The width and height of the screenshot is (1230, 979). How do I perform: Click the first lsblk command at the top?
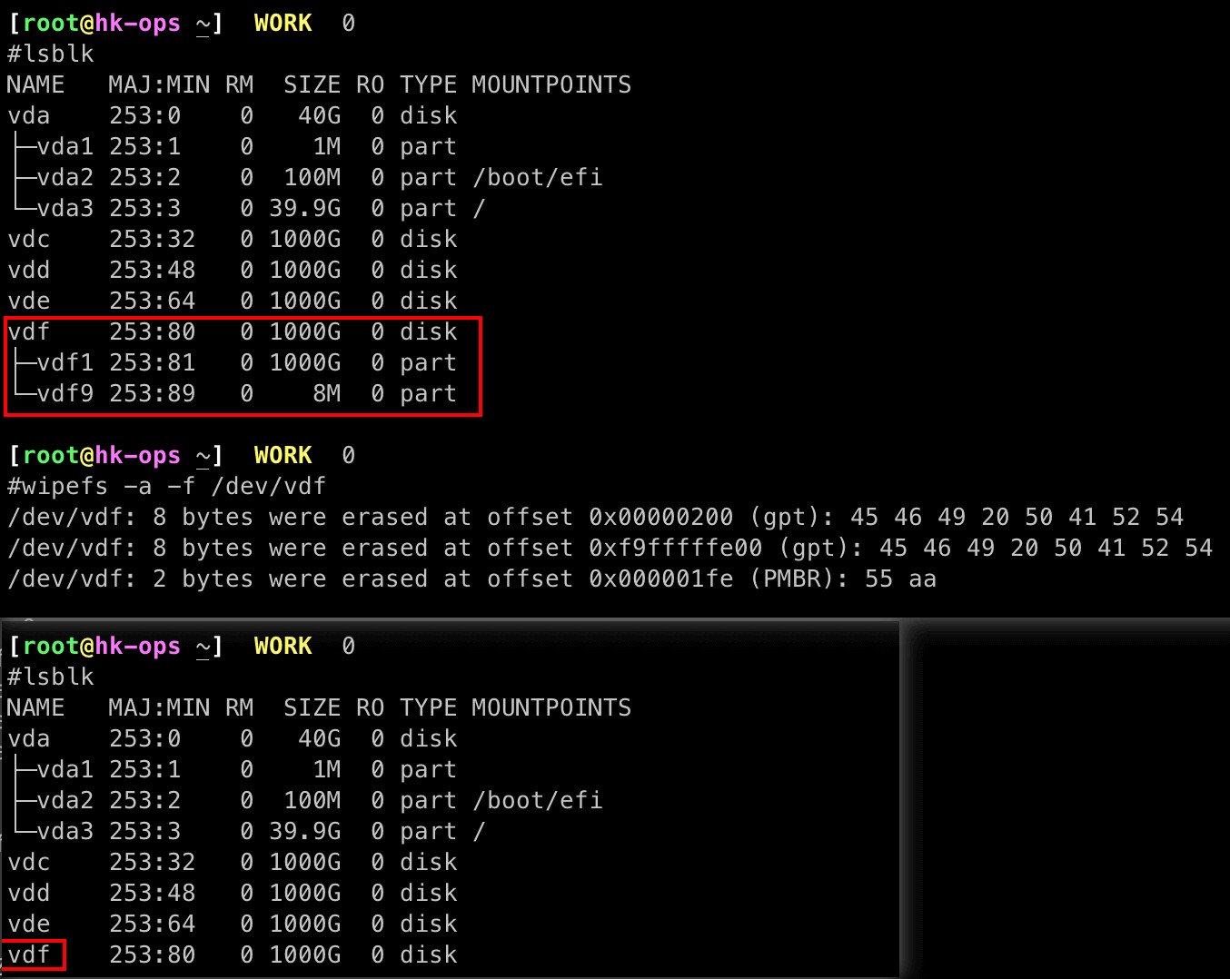click(51, 54)
